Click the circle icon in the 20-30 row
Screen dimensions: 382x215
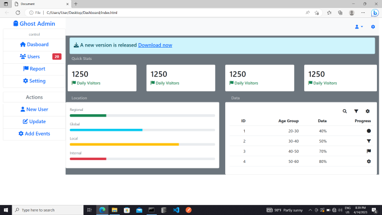click(x=369, y=131)
